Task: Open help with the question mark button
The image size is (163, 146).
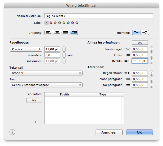Action: [12, 132]
